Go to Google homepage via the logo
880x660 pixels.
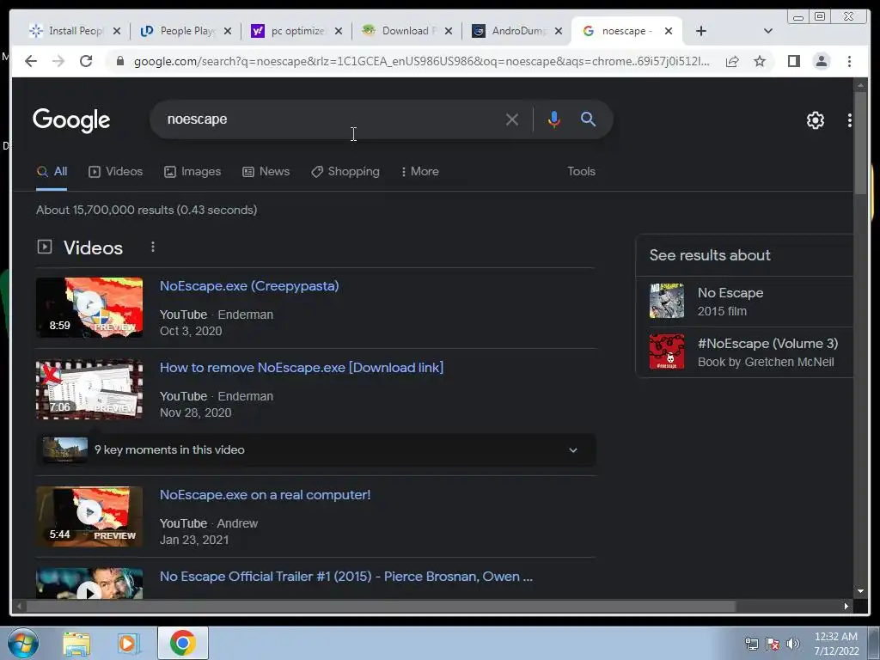click(x=71, y=119)
